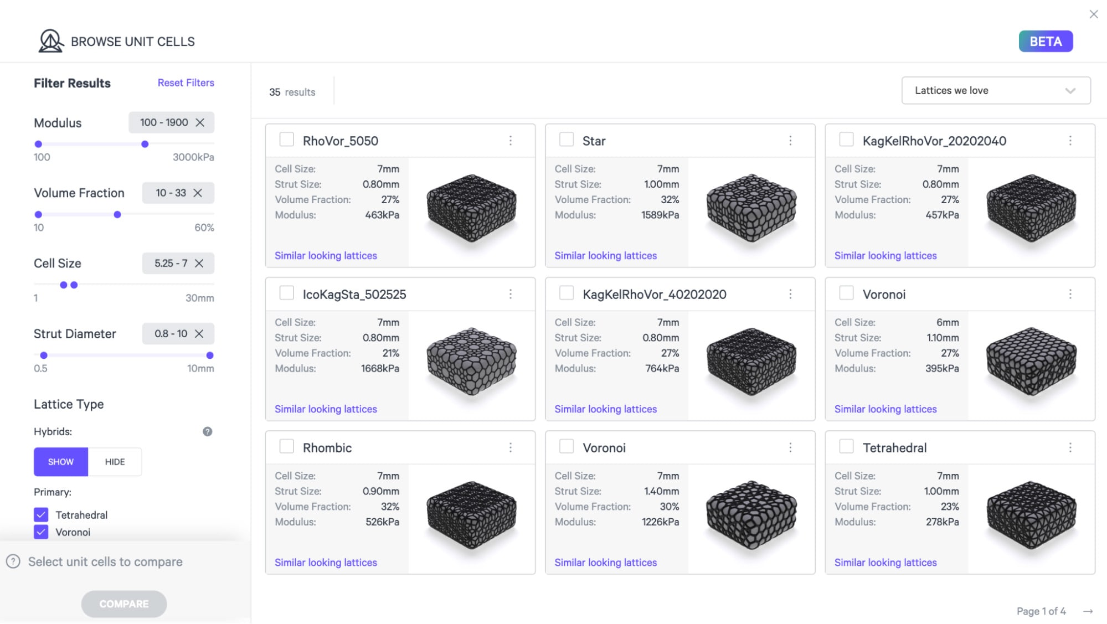The image size is (1107, 624).
Task: Click help icon beside Select unit cells
Action: [13, 561]
